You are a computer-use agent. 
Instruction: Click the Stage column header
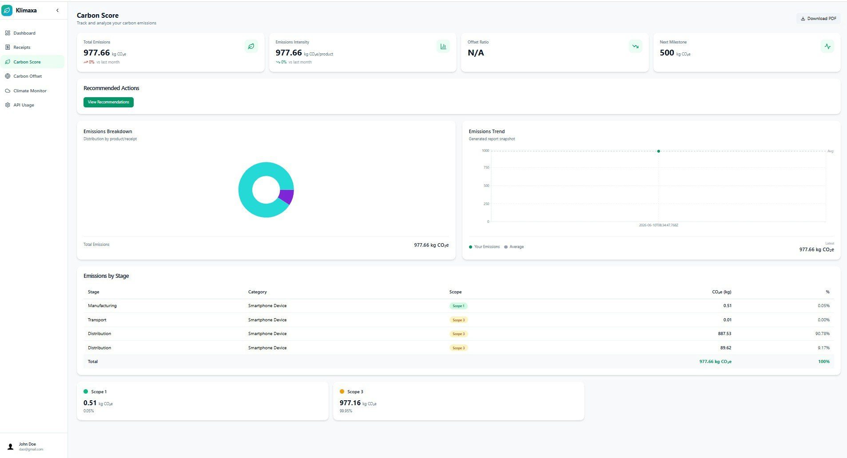[93, 292]
